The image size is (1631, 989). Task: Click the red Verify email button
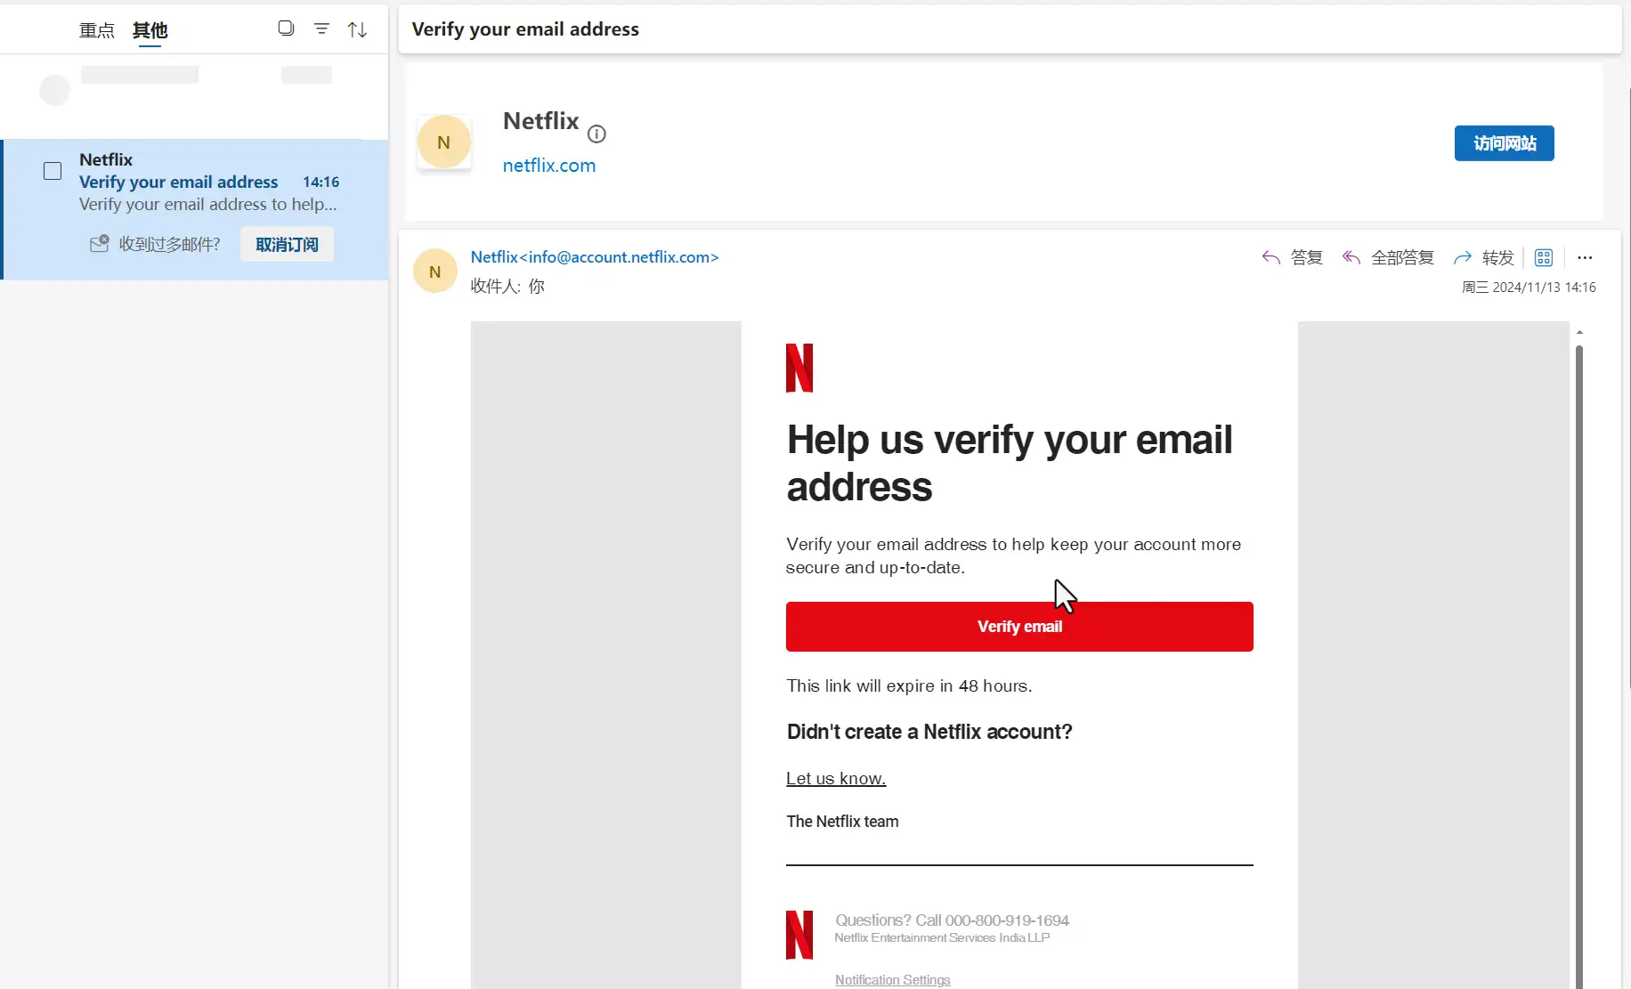point(1019,627)
